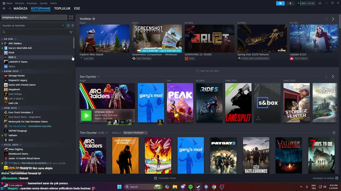341x191 pixels.
Task: Show hidden system tray icons chevron
Action: 301,187
